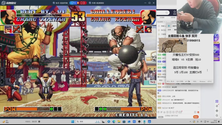Click the search magnifier icon in the streaming panel

[167, 12]
